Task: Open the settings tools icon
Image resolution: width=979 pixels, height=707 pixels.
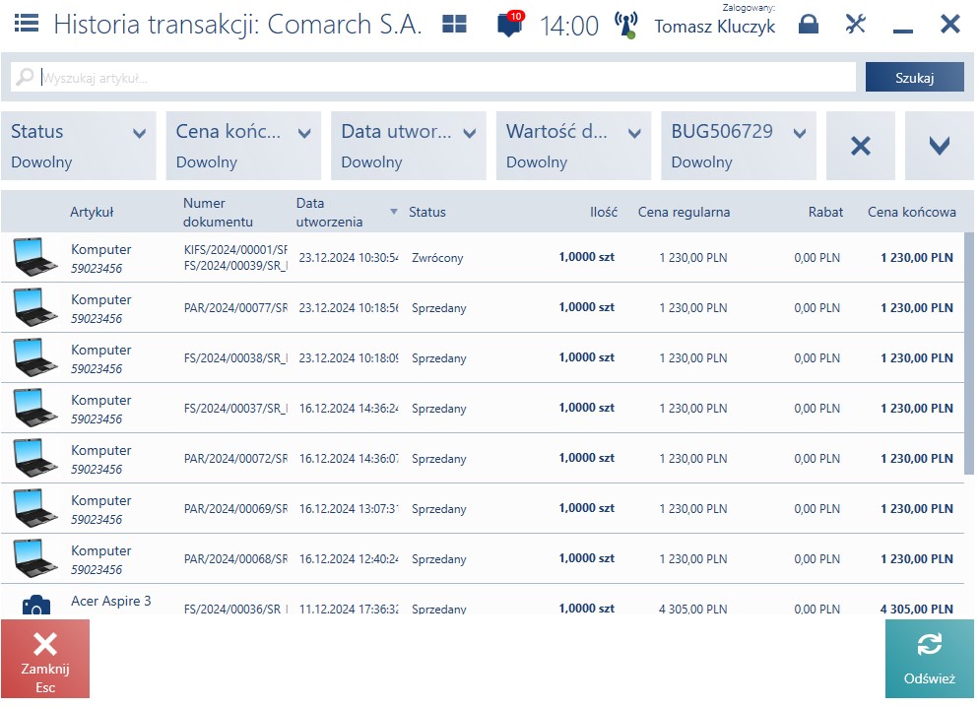Action: point(855,25)
